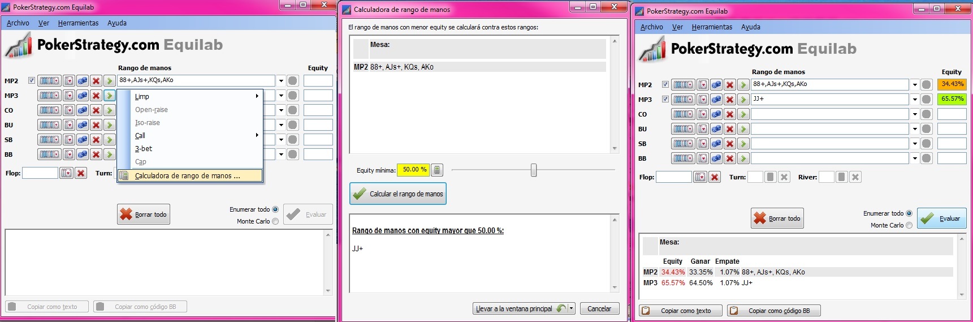Clear the BU row with red X, left window
The width and height of the screenshot is (973, 322).
(96, 125)
